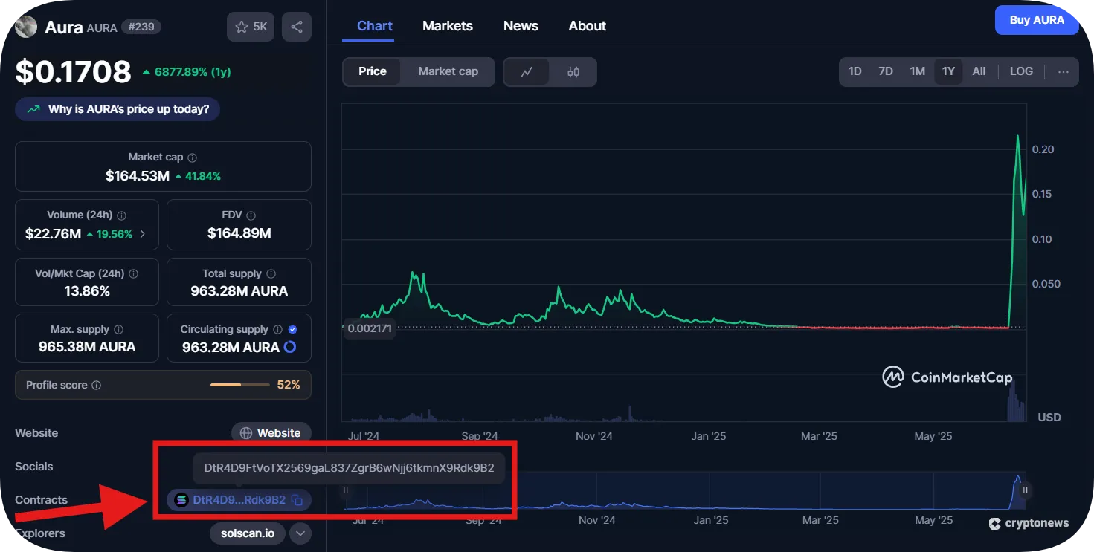Click the star watchlist icon

[242, 27]
